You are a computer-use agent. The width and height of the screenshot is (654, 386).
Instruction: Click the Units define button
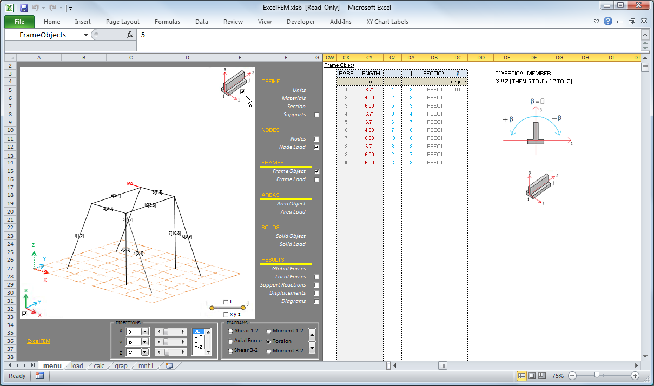coord(299,90)
